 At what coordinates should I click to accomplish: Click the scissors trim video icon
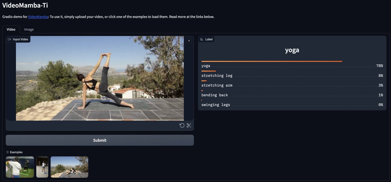pyautogui.click(x=189, y=126)
